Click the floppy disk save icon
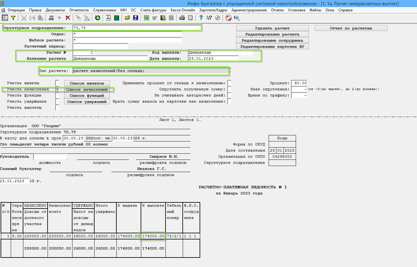This screenshot has height=267, width=417. [x=135, y=18]
